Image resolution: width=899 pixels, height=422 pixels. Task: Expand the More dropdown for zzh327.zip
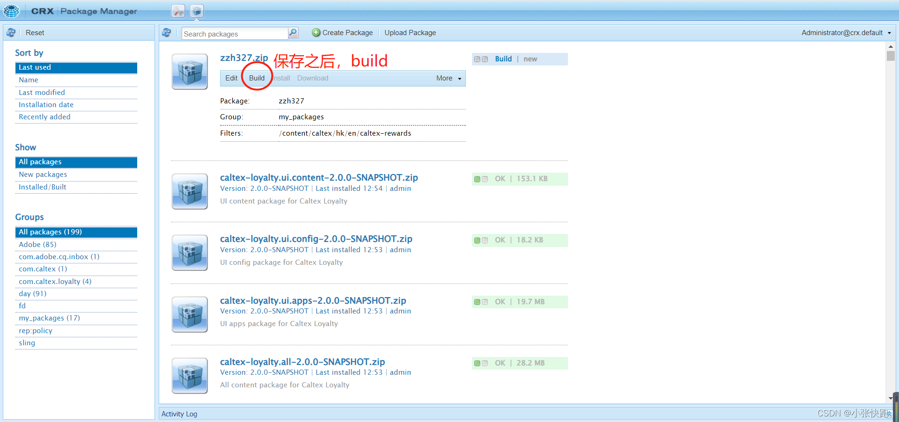click(x=449, y=78)
